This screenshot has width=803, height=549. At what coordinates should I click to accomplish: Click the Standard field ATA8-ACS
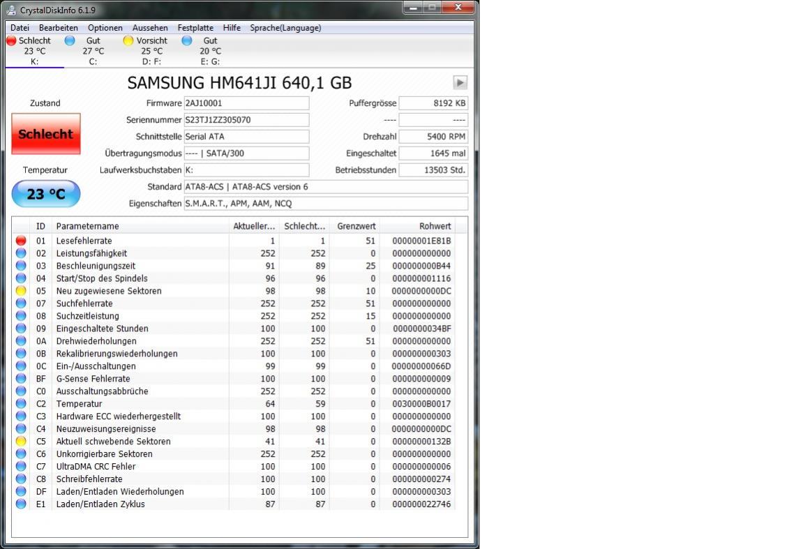click(326, 187)
